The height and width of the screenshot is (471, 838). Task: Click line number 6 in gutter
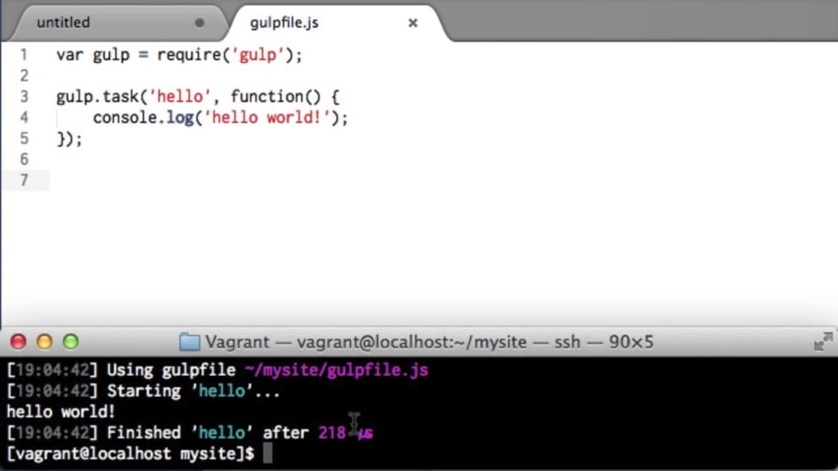(24, 160)
